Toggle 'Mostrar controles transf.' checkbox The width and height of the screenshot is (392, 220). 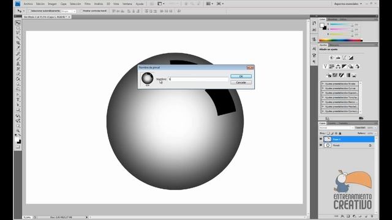[x=81, y=11]
